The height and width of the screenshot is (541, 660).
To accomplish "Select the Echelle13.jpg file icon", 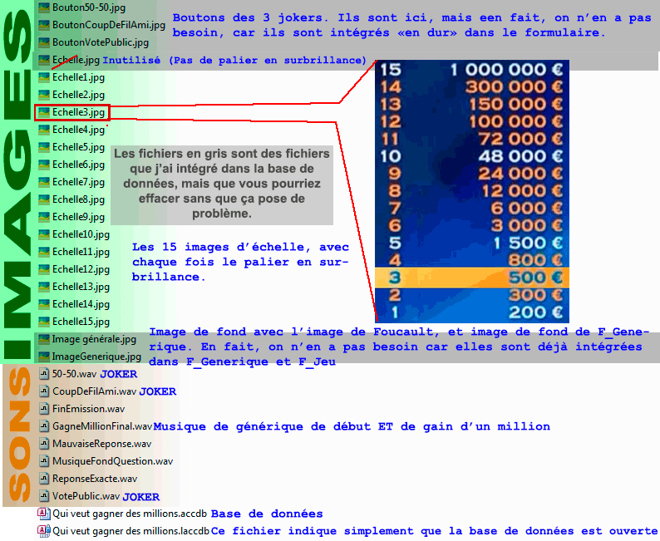I will pyautogui.click(x=44, y=287).
